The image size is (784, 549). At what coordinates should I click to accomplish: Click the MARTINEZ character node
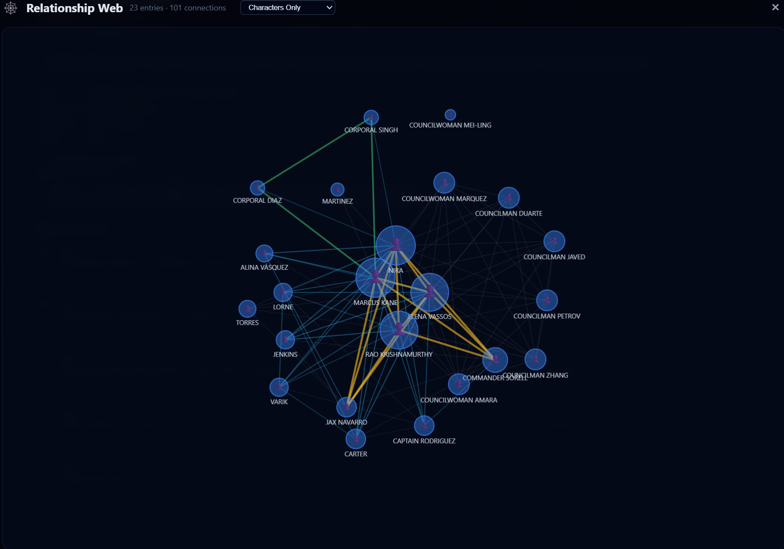336,189
